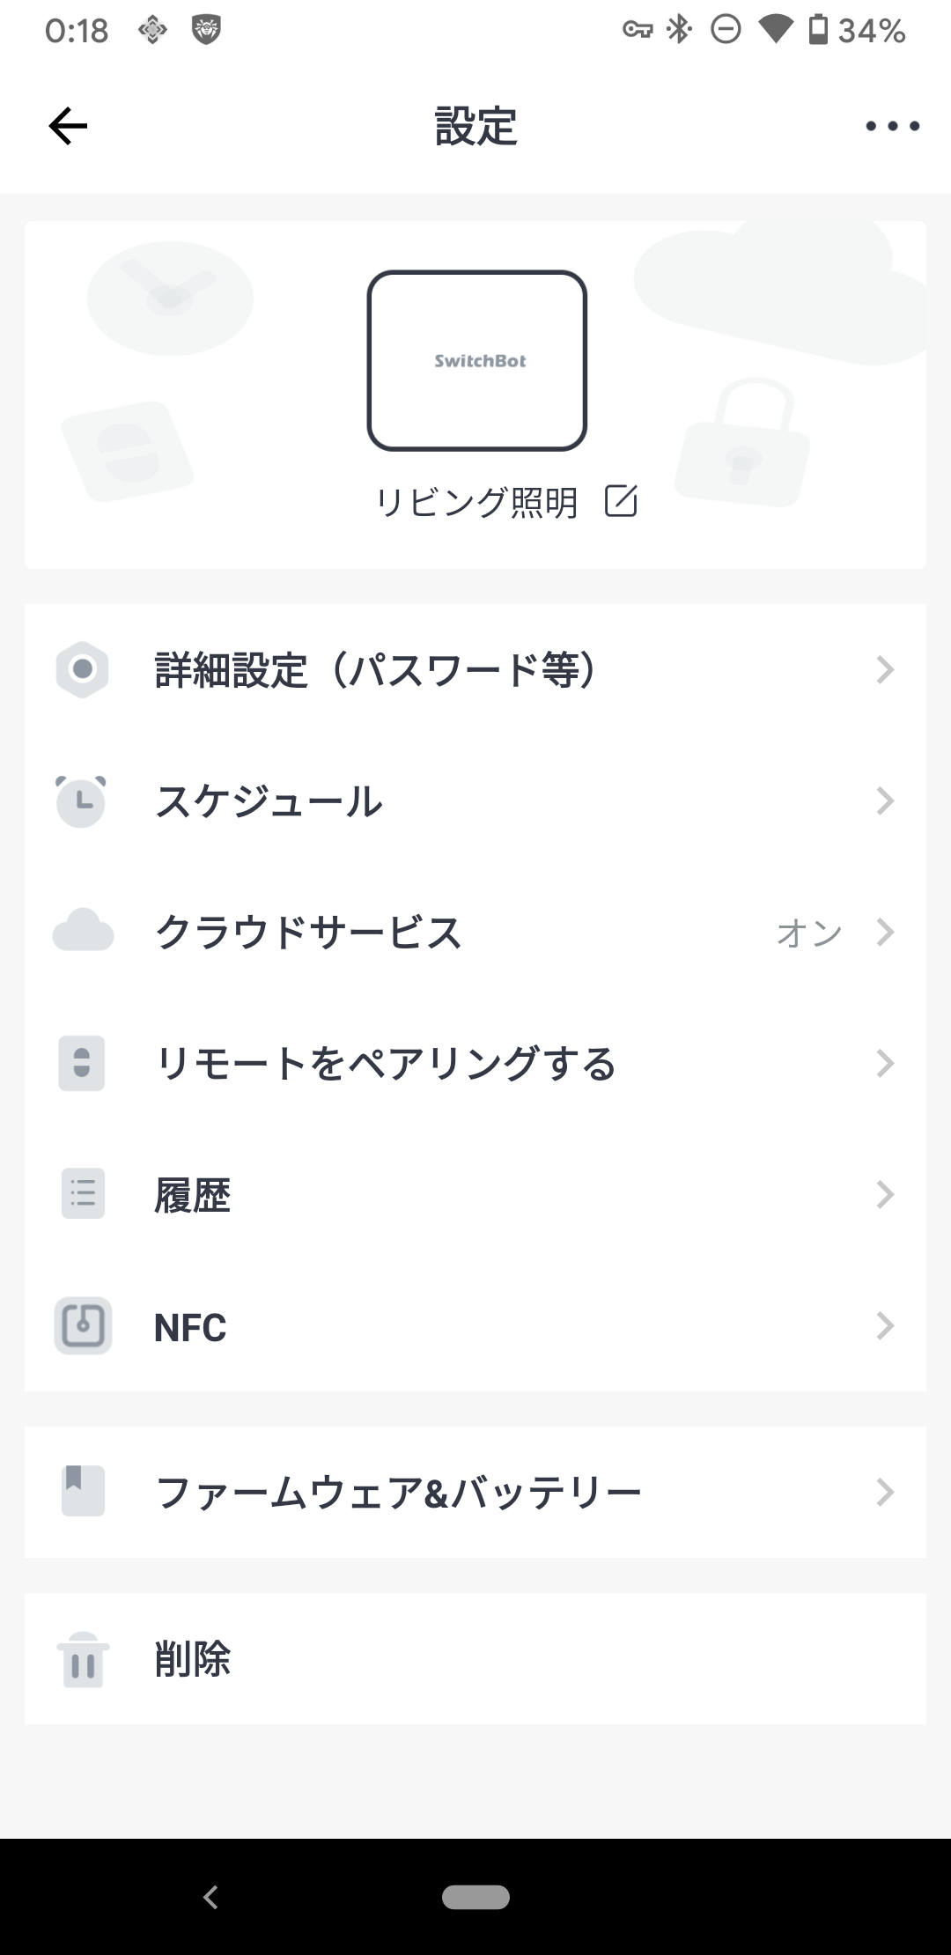
Task: Tap the back arrow in header
Action: coord(68,126)
